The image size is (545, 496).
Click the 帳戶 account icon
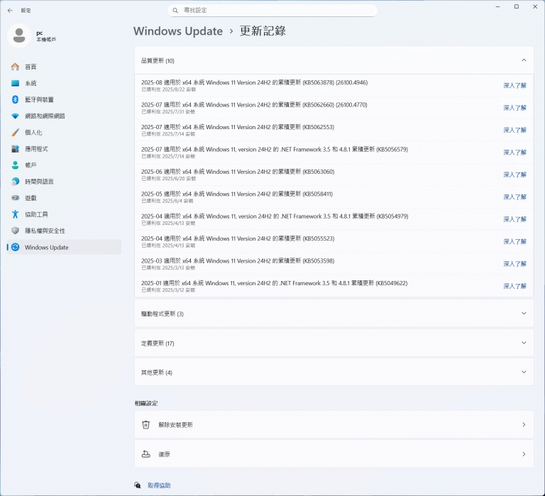15,165
